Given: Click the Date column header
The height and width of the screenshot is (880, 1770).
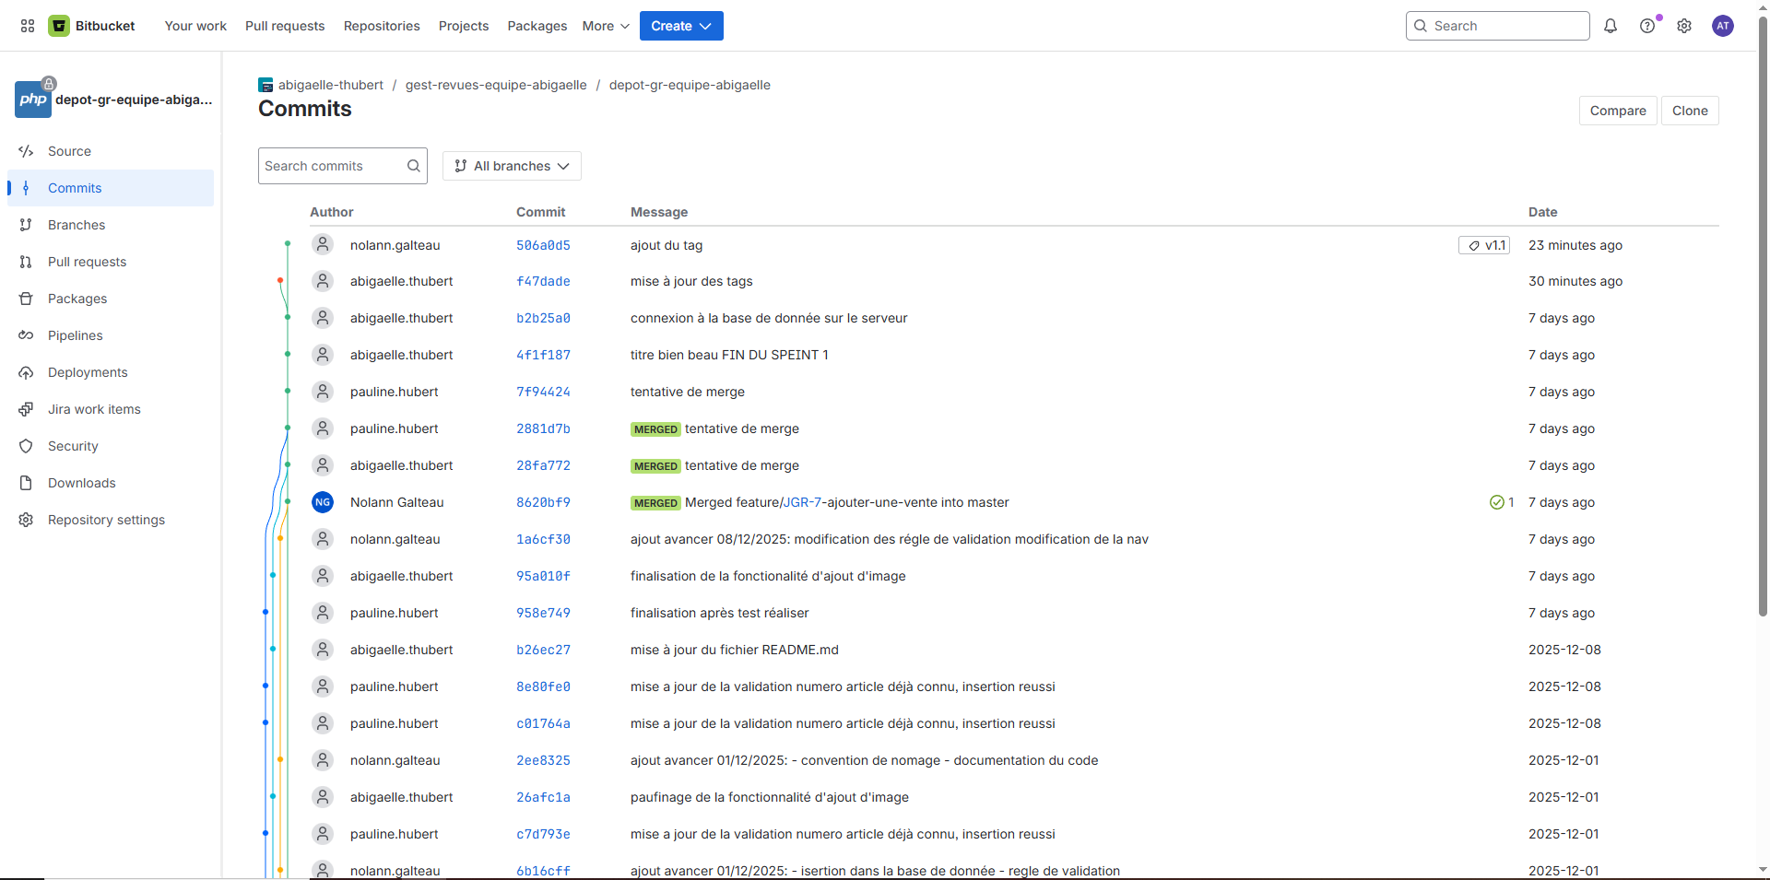Looking at the screenshot, I should (x=1543, y=212).
